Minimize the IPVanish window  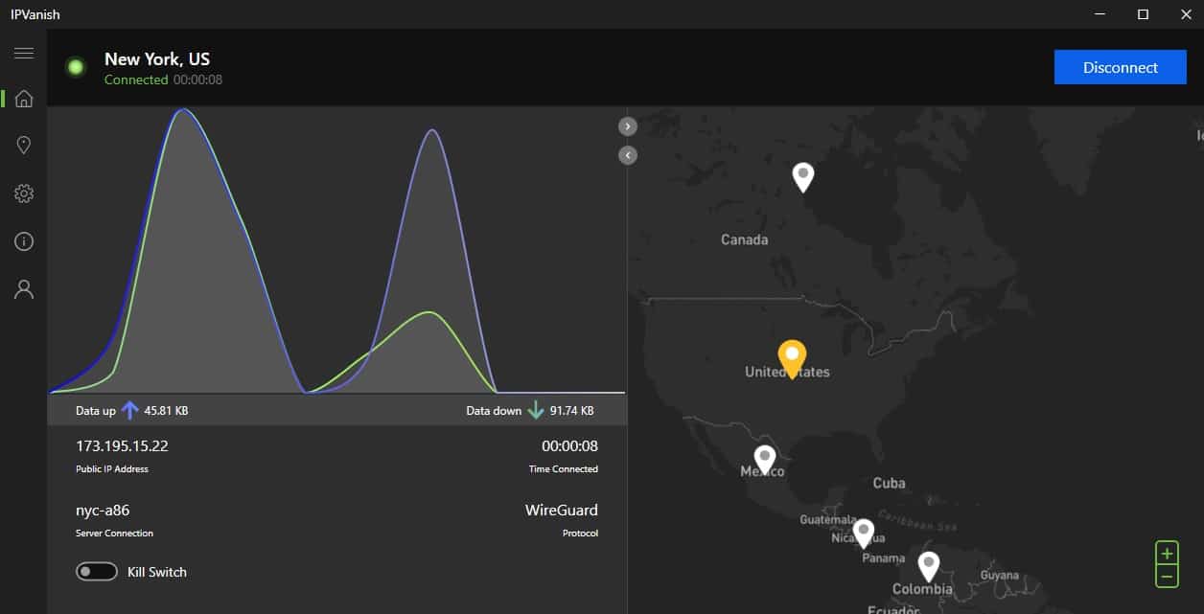click(x=1099, y=14)
